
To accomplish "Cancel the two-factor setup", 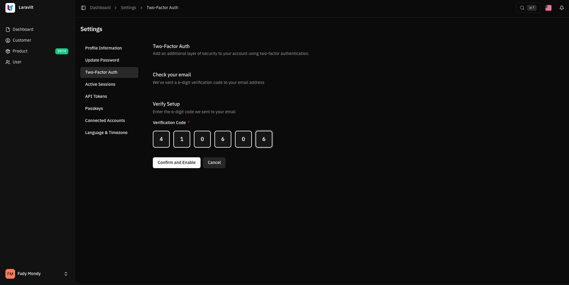I will (x=214, y=163).
